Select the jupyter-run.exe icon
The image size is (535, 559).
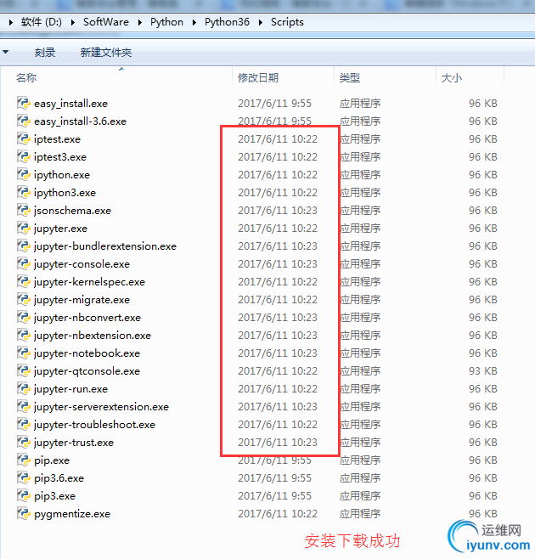click(x=24, y=388)
